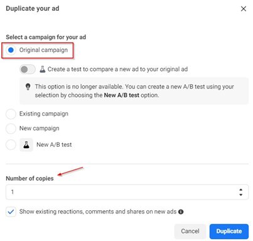Screen dimensions: 253x241
Task: Choose the New campaign radio option
Action: pyautogui.click(x=11, y=129)
